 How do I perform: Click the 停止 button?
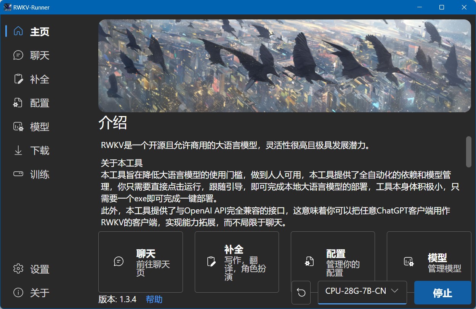pyautogui.click(x=442, y=293)
